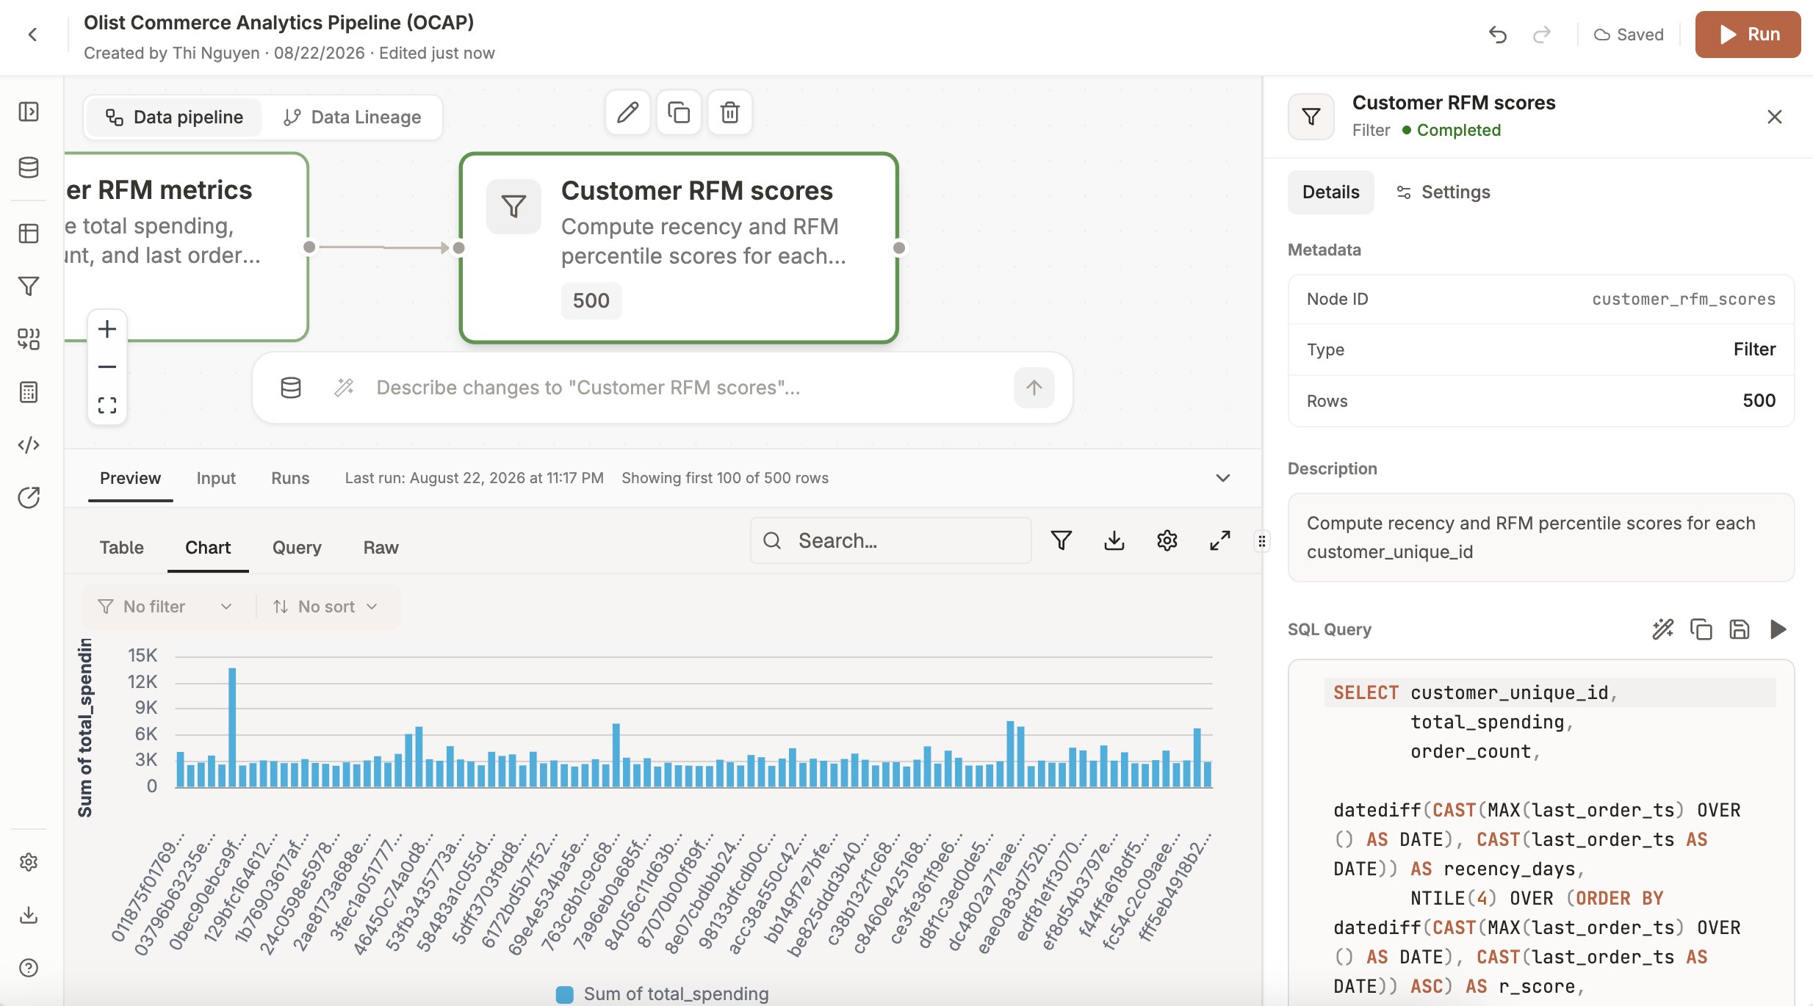Toggle the Sum of total_spending legend
Screen dimensions: 1813x1006
662,994
